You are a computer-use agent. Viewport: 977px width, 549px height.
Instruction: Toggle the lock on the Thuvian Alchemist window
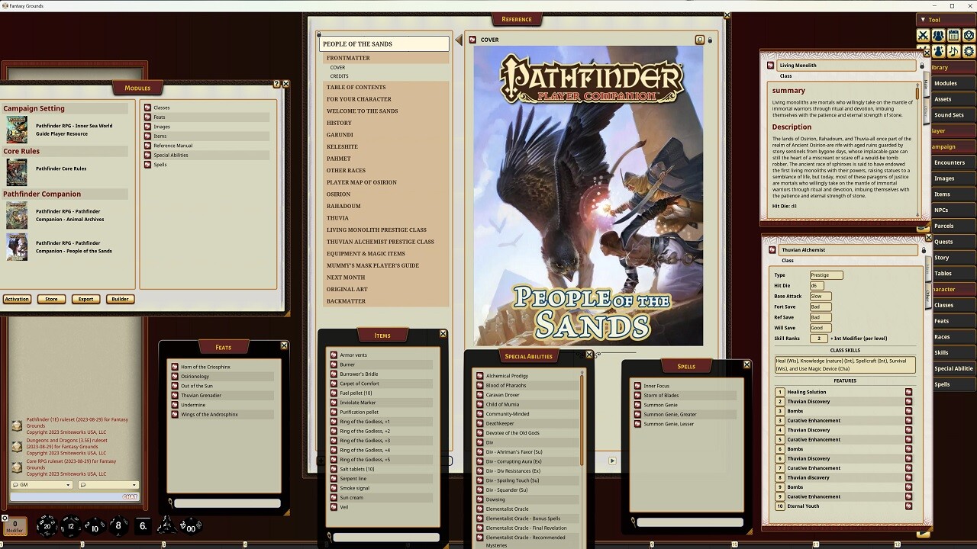click(x=924, y=249)
